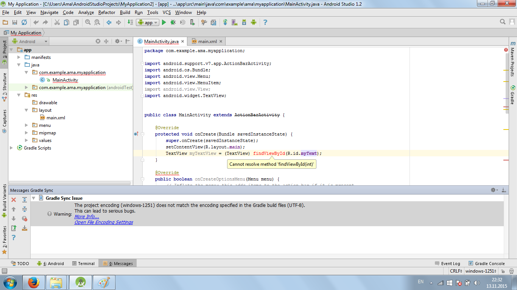
Task: Toggle Autoscroll to Source in Messages
Action: pos(25,228)
